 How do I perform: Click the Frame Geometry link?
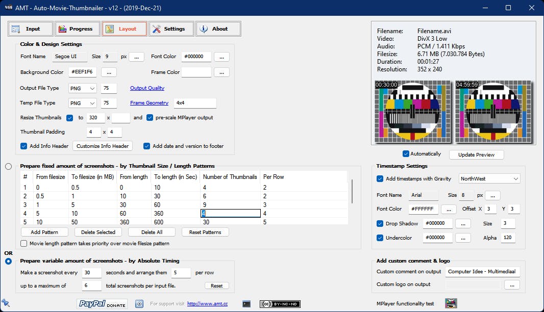[x=149, y=103]
